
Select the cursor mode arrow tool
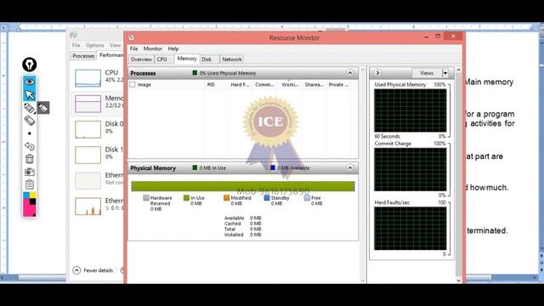click(30, 94)
